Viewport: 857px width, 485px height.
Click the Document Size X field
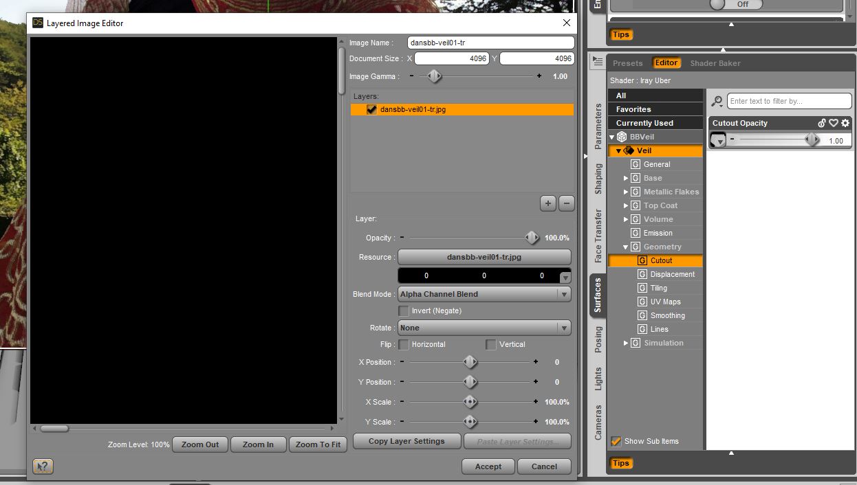(452, 58)
